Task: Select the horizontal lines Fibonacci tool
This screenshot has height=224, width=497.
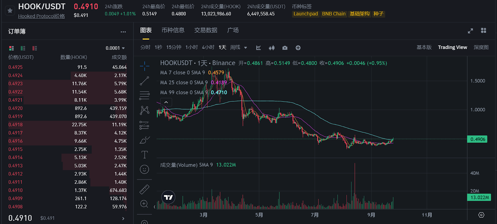Action: (x=144, y=95)
